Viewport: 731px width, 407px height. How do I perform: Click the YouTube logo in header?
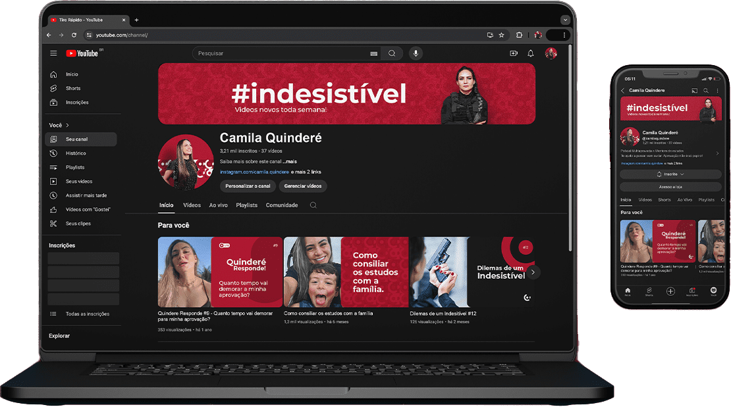tap(82, 53)
